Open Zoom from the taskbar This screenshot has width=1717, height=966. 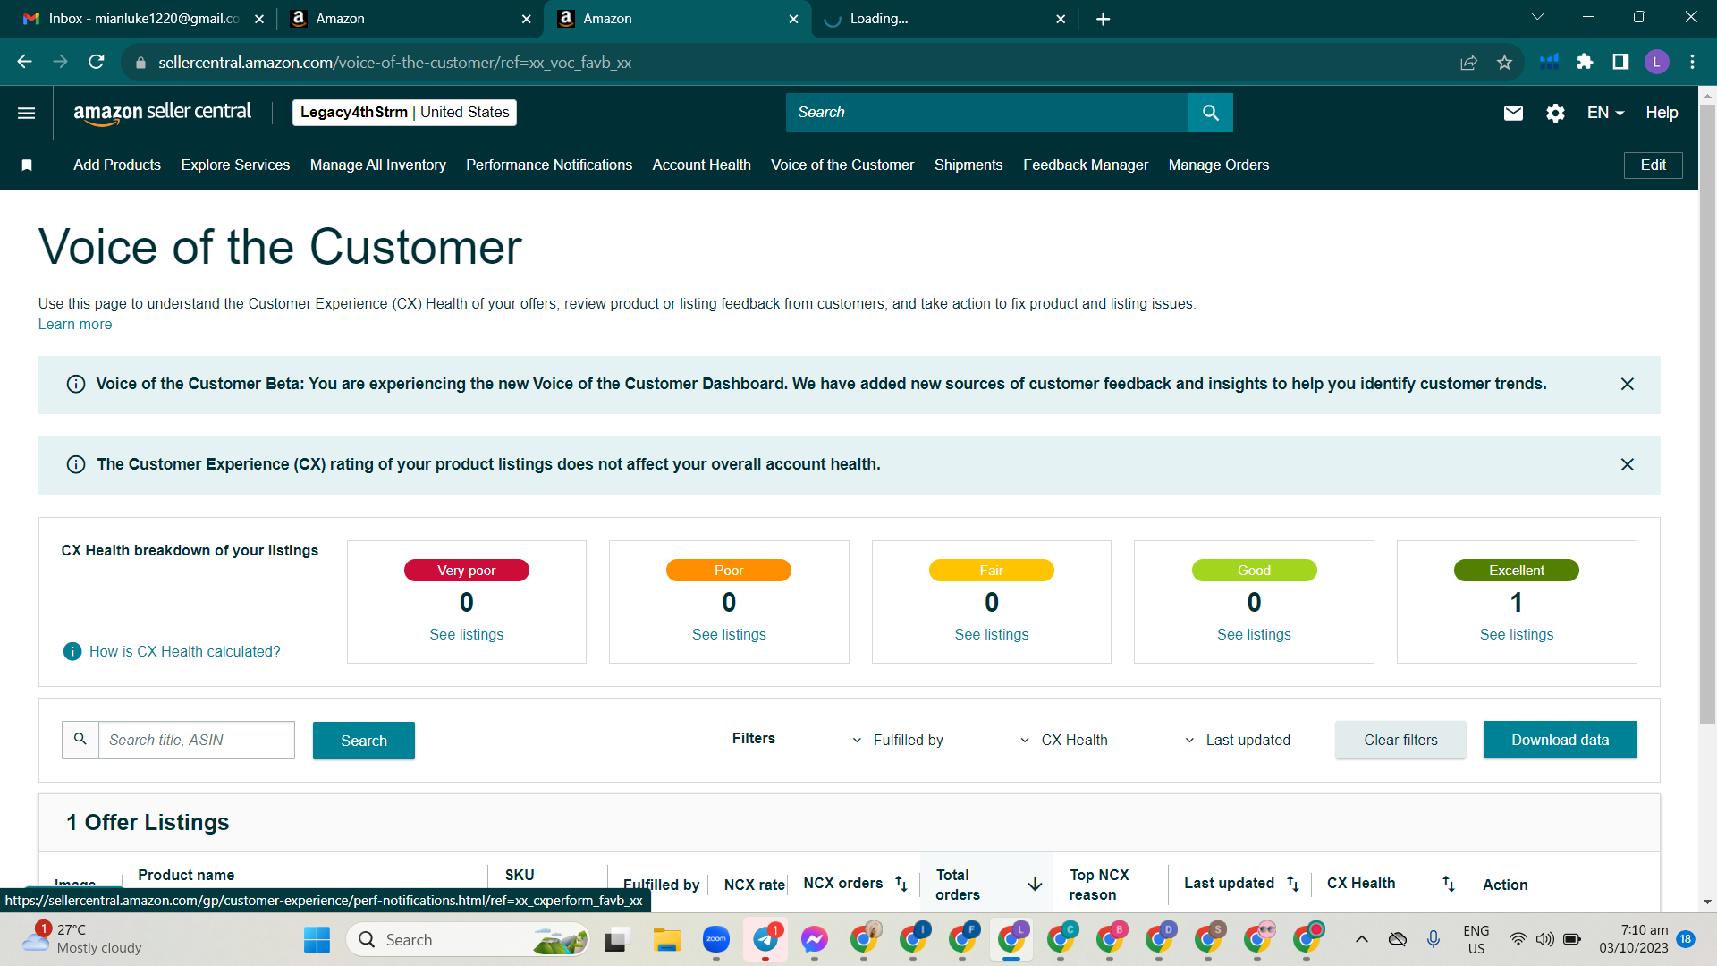tap(716, 940)
